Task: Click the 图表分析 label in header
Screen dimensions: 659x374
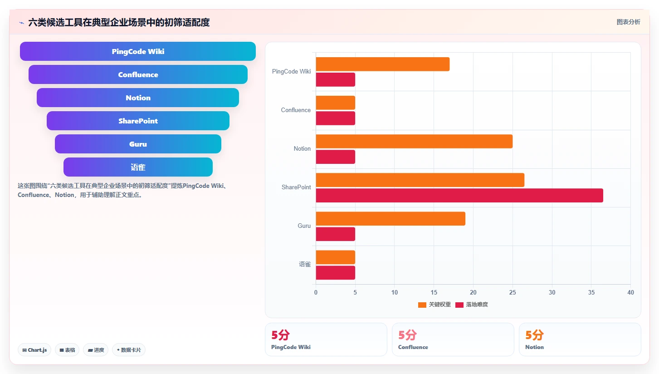Action: point(629,22)
